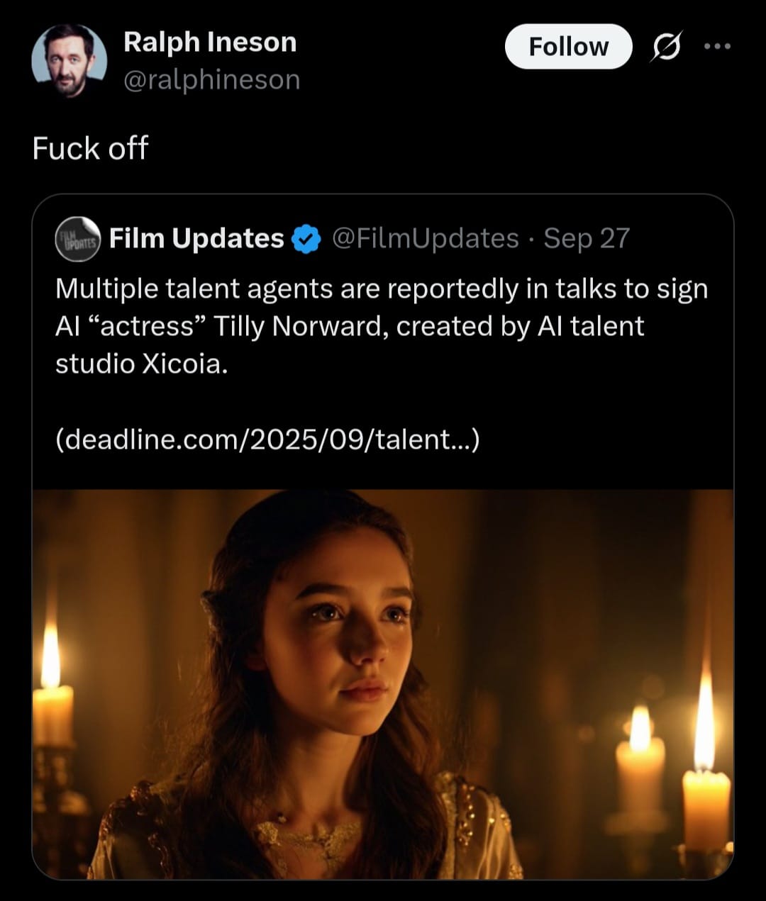Screen dimensions: 766x901
Task: Click the @ralphineson handle
Action: pyautogui.click(x=211, y=79)
